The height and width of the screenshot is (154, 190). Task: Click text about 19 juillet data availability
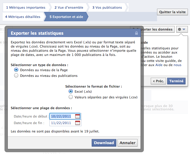(x=55, y=131)
